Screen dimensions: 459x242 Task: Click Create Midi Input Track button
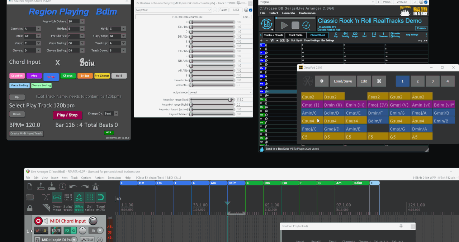(26, 134)
